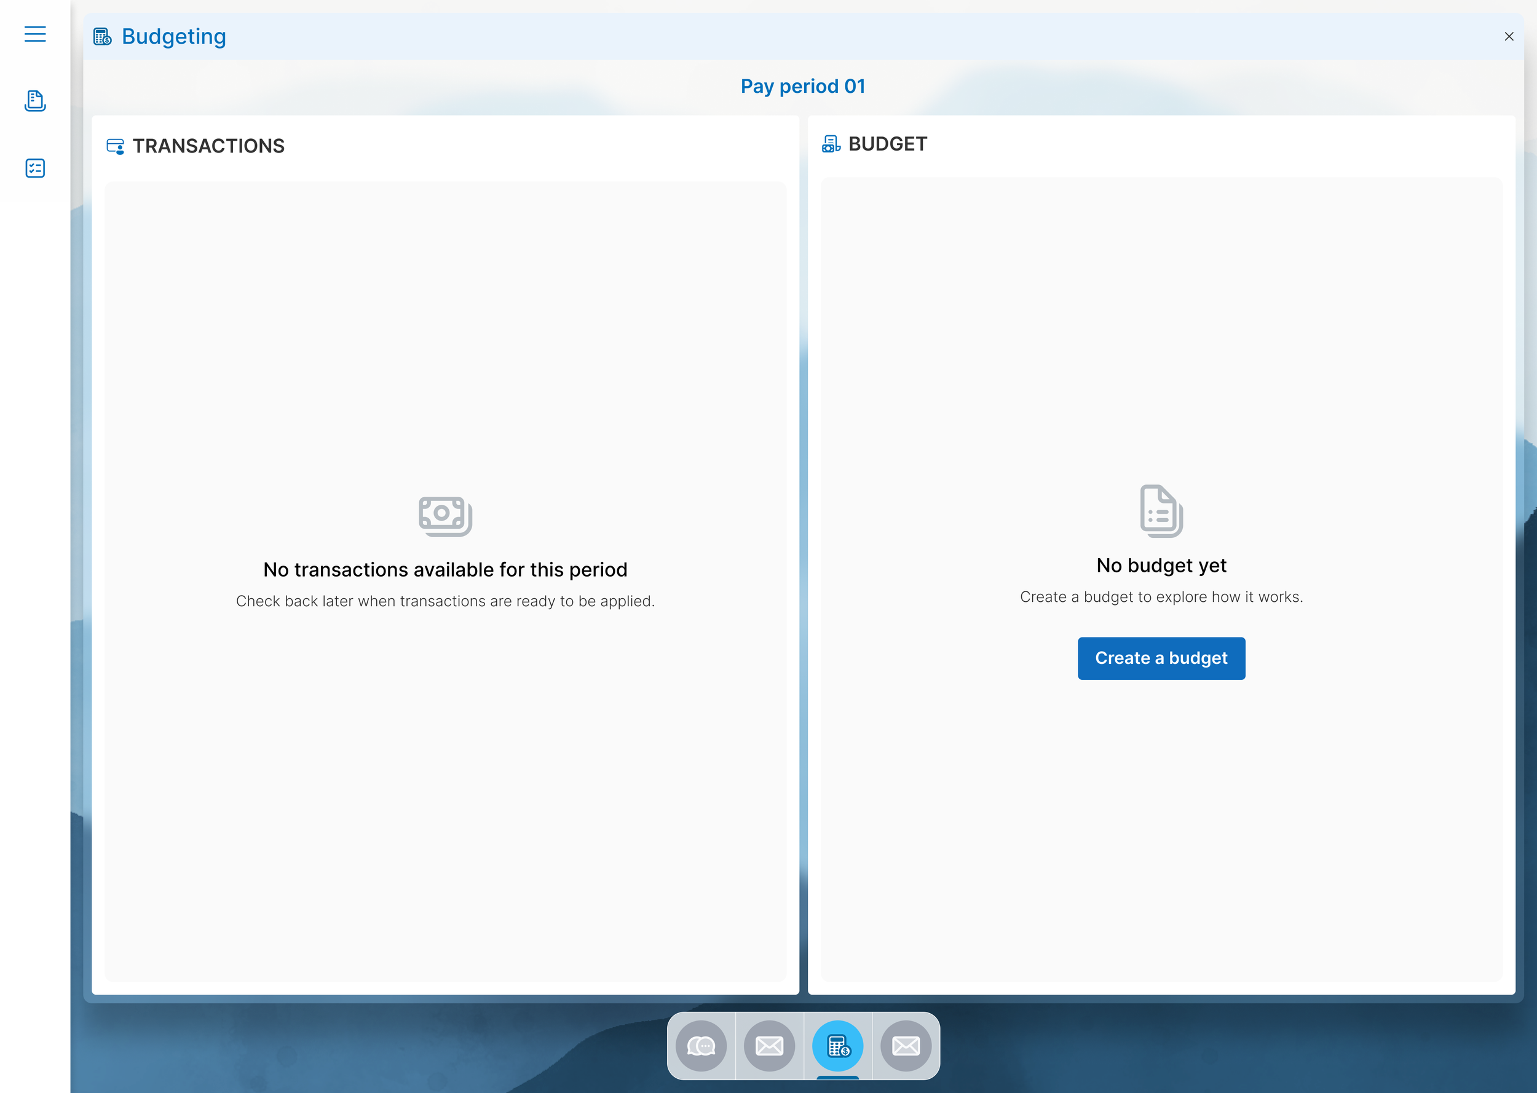This screenshot has width=1537, height=1093.
Task: Click the Transactions card icon
Action: (115, 146)
